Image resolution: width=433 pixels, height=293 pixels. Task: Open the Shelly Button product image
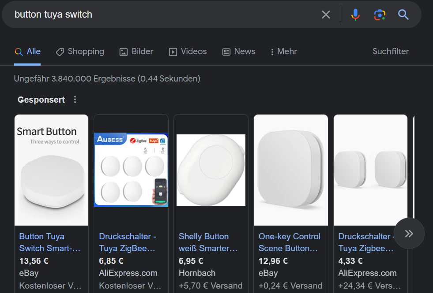(x=211, y=170)
